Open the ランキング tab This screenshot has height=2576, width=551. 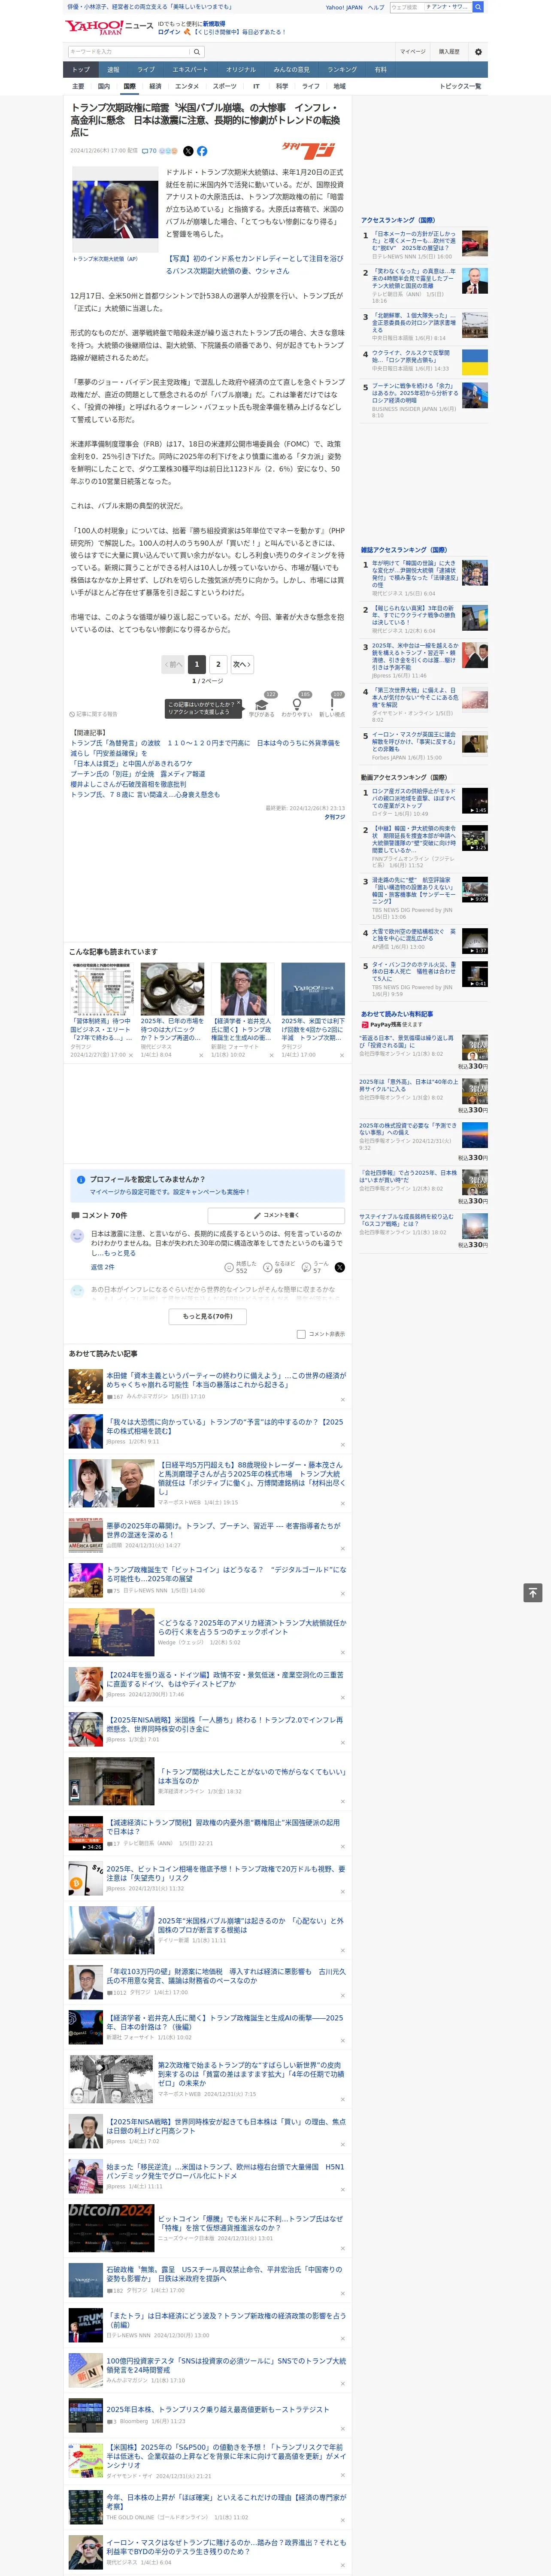point(342,70)
